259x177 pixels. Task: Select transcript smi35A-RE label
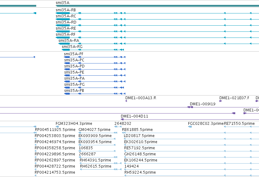(66, 28)
